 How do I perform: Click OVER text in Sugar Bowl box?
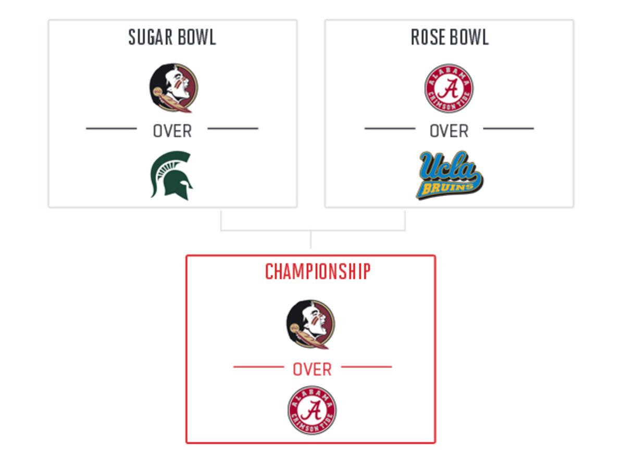(172, 131)
